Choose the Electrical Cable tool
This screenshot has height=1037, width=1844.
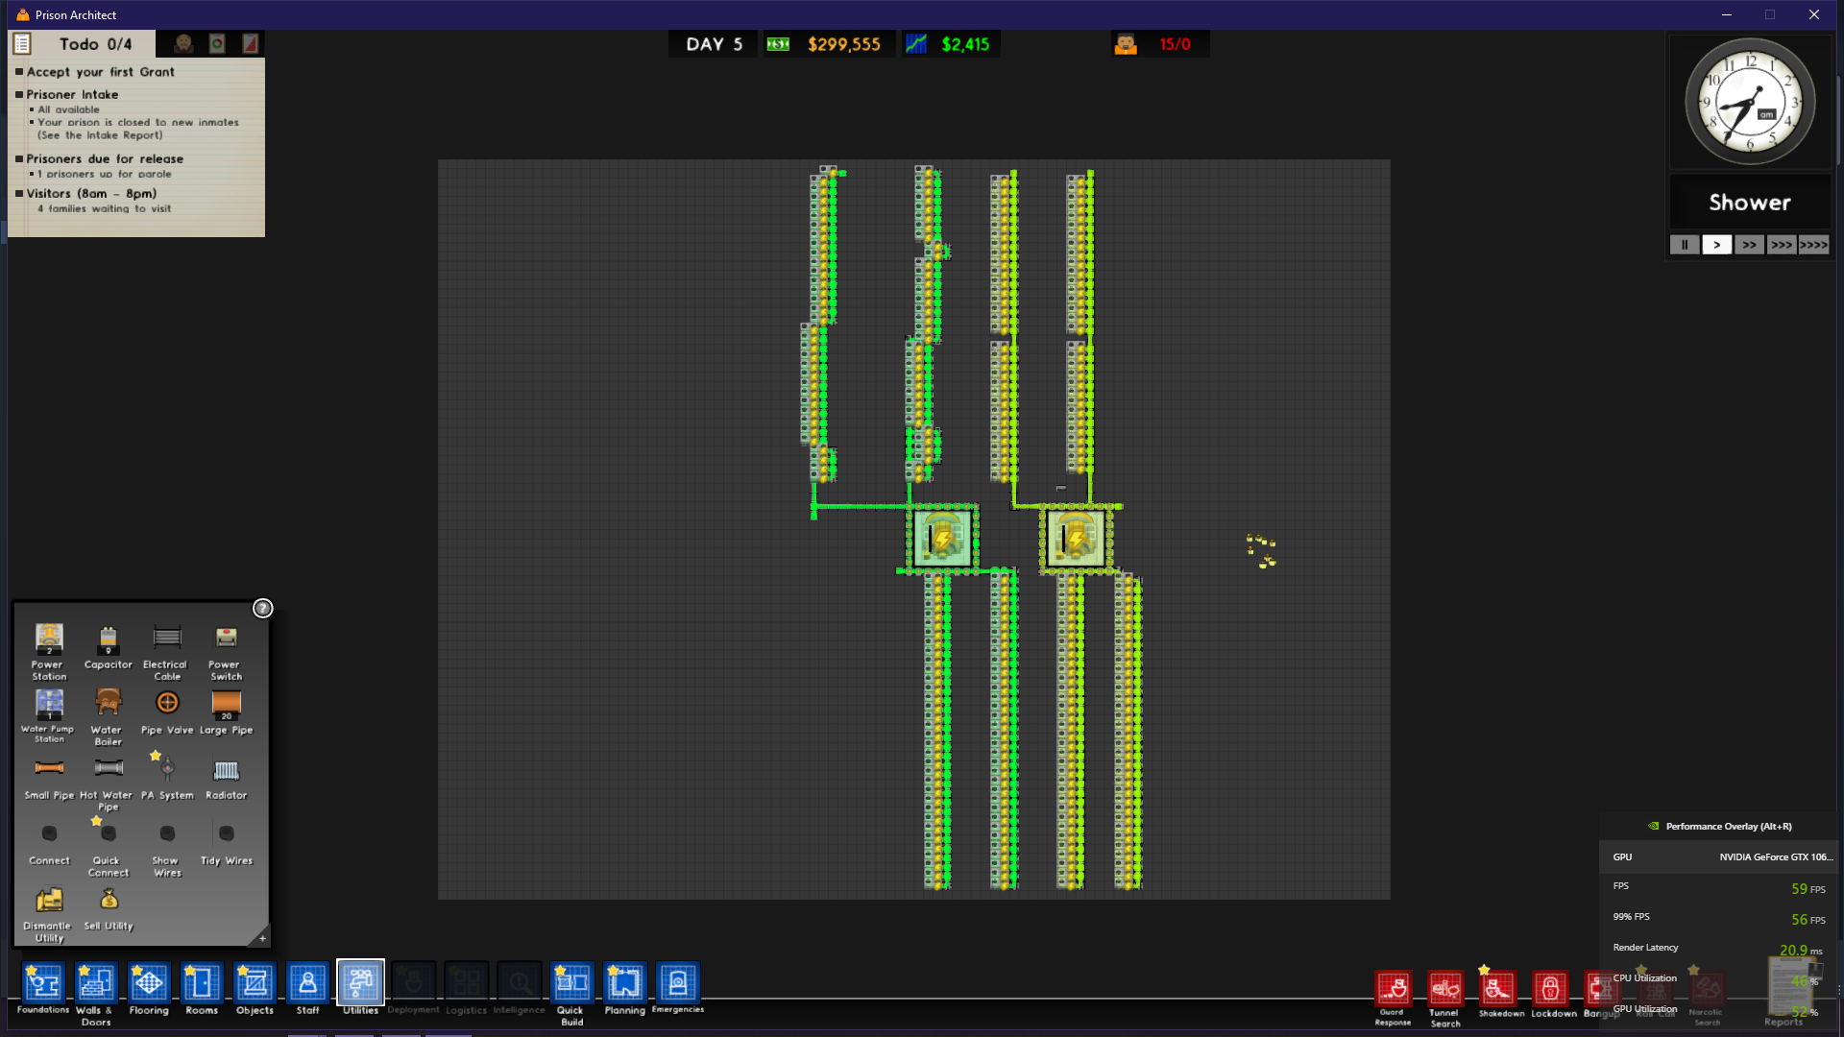166,651
